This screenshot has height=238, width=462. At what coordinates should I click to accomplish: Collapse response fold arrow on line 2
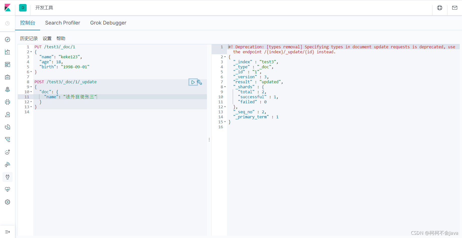point(225,57)
